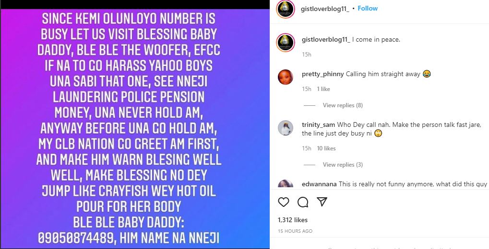
Task: Like the post with heart icon
Action: tap(284, 202)
